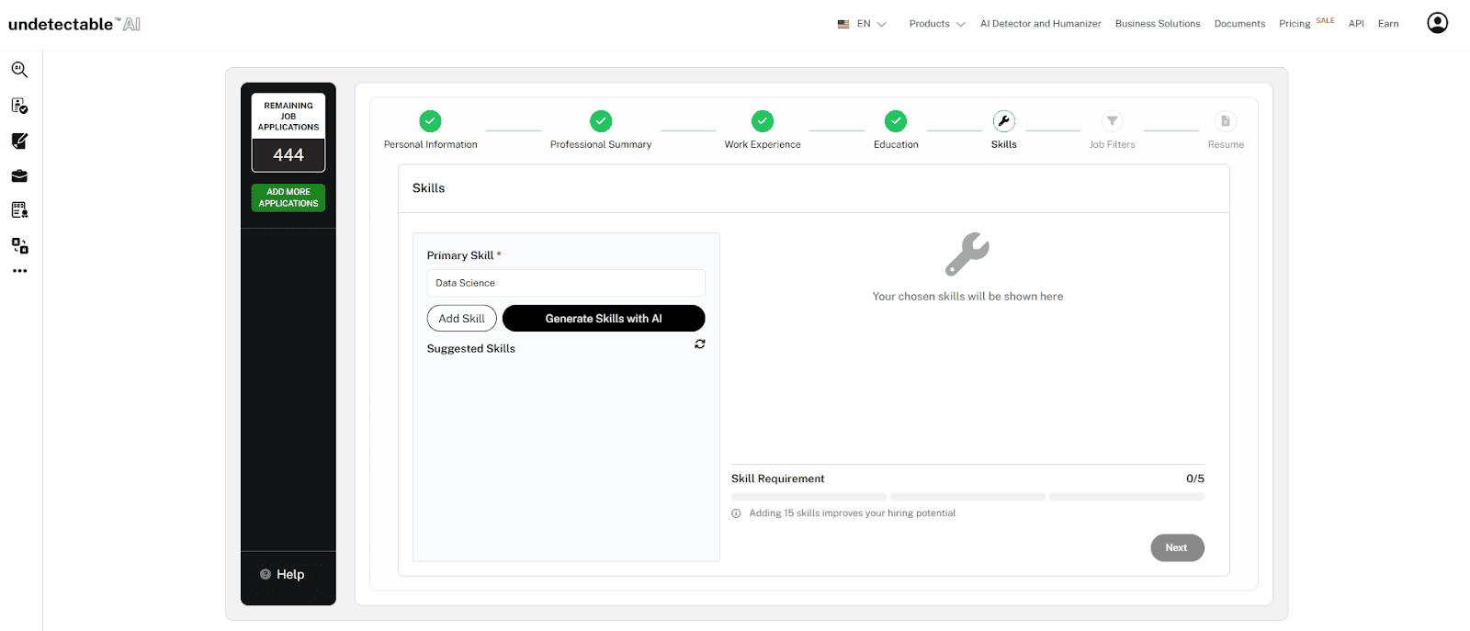Open the API menu item
Image resolution: width=1470 pixels, height=631 pixels.
(1356, 24)
